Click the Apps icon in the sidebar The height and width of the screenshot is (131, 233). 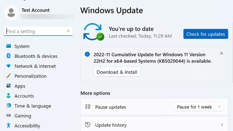(8, 86)
